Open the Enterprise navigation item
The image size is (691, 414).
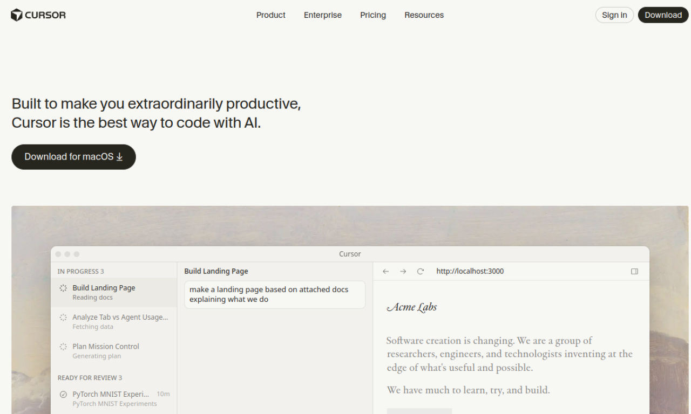322,15
